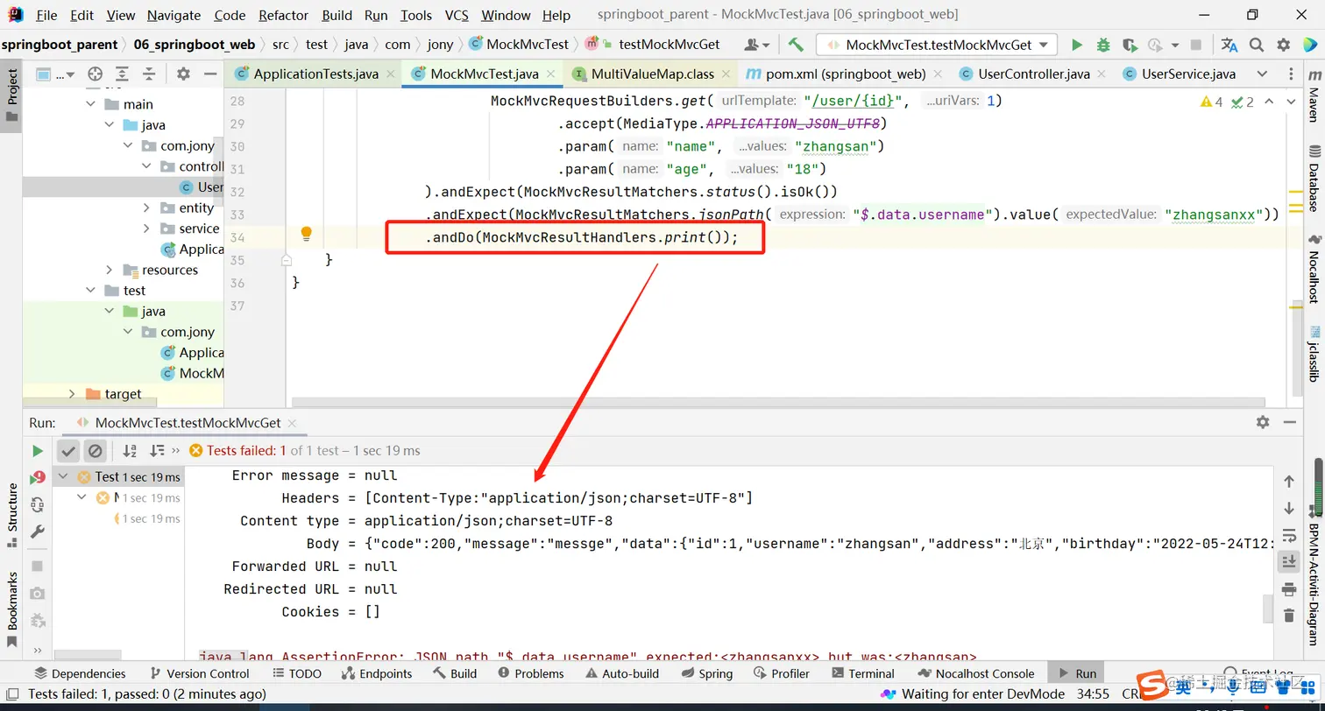Viewport: 1325px width, 711px height.
Task: Print the console output
Action: coord(1289,589)
